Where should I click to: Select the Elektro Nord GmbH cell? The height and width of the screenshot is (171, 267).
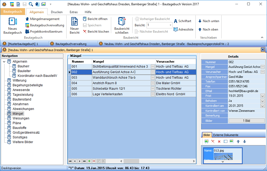coord(176,94)
